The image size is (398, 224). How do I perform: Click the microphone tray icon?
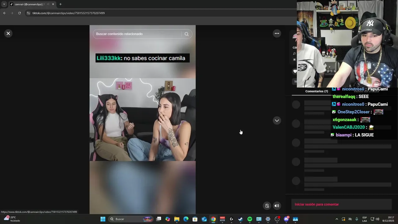(357, 219)
